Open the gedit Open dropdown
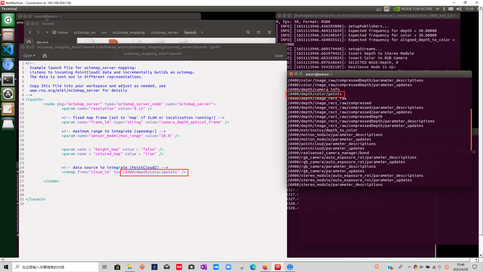The height and width of the screenshot is (272, 483). click(29, 56)
